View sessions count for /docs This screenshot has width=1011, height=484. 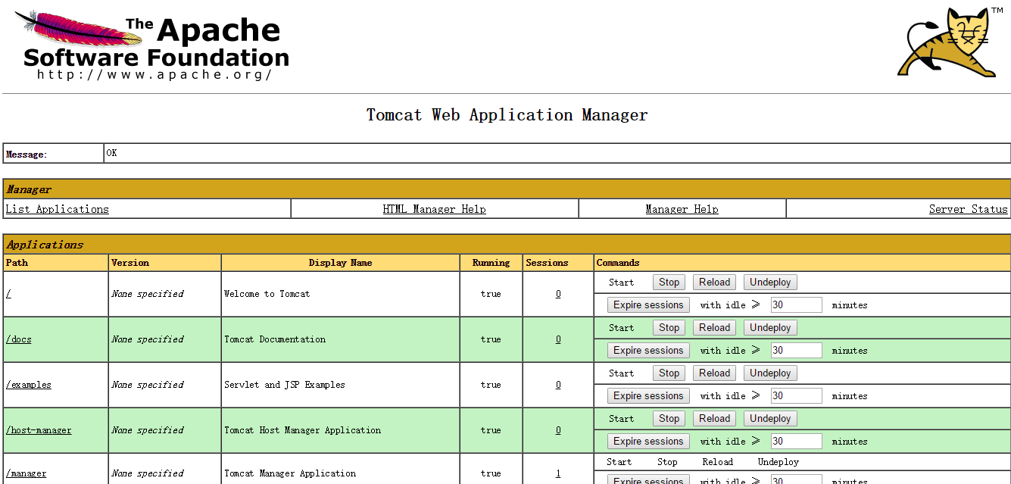coord(558,339)
